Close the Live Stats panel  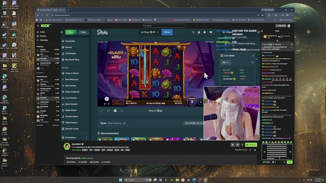[x=253, y=56]
